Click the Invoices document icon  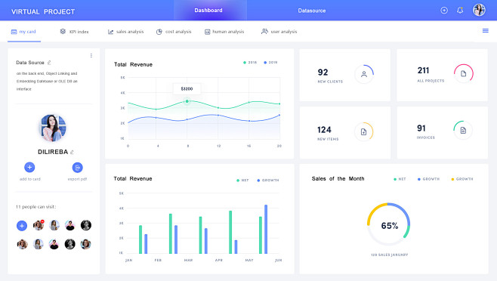tap(463, 131)
